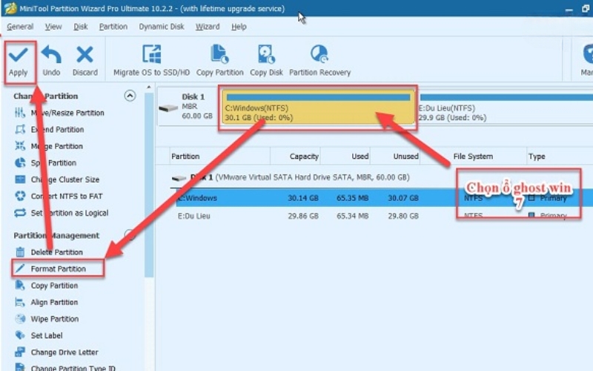Screen dimensions: 593x371
Task: Open the Copy Partition wizard
Action: pyautogui.click(x=220, y=59)
